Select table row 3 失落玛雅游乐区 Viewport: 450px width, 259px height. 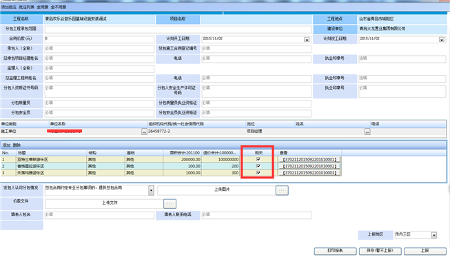171,173
